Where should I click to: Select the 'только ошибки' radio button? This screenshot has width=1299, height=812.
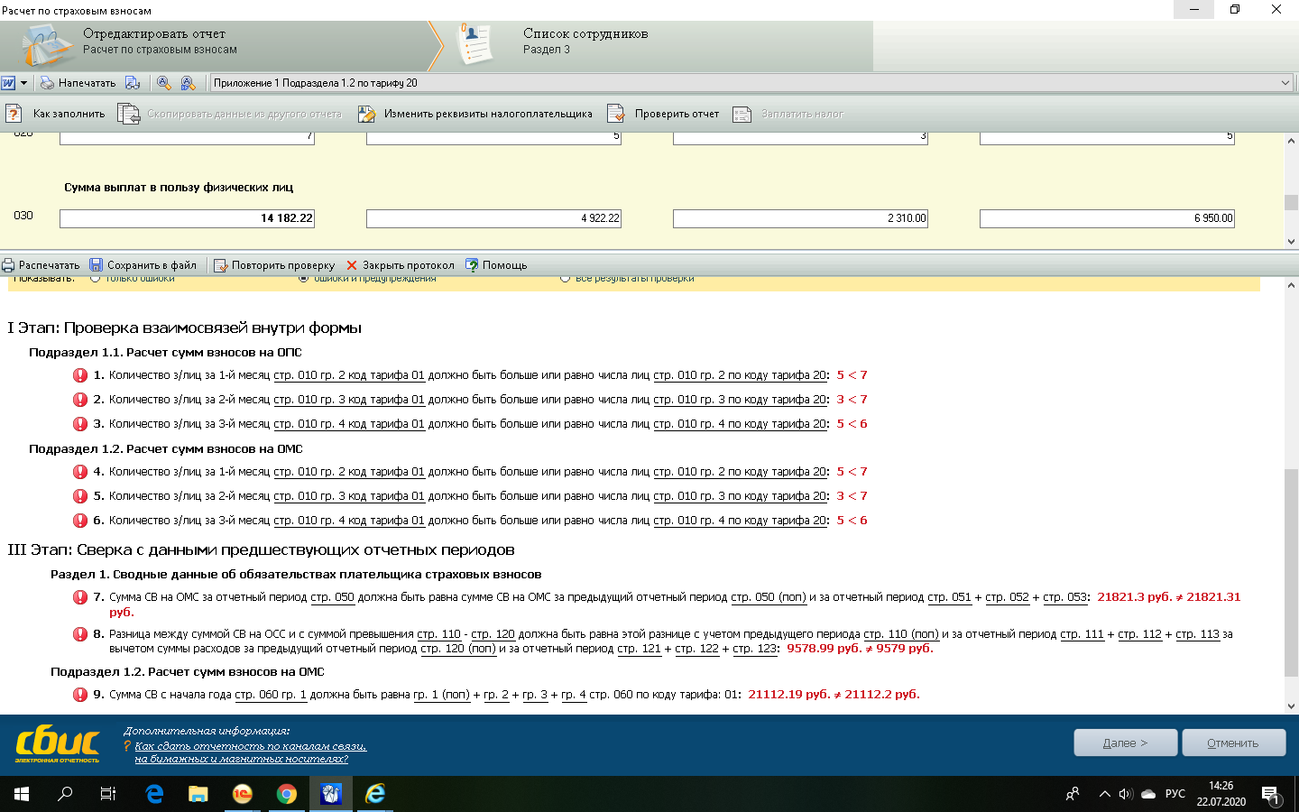[96, 279]
